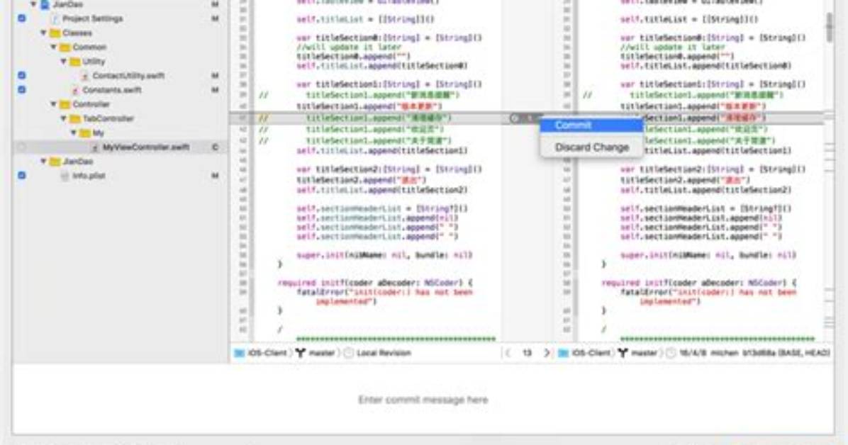848x445 pixels.
Task: Collapse the TabController folder
Action: 64,118
